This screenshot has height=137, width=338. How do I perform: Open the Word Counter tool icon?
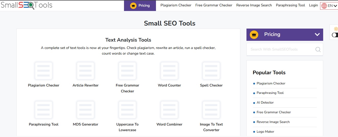[x=169, y=71]
